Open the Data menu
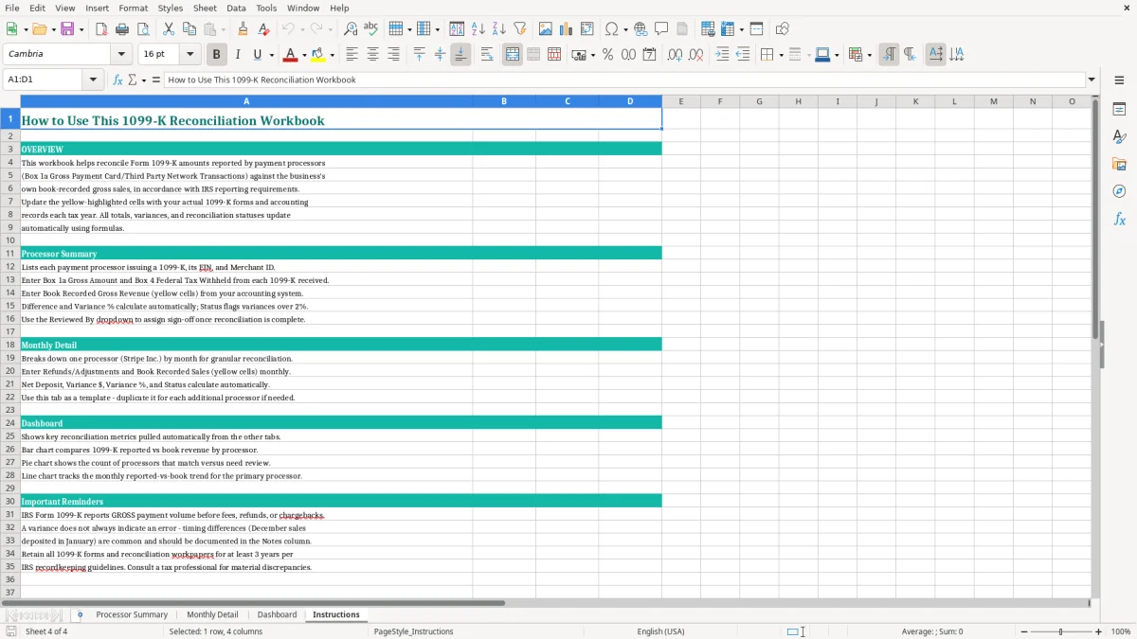 point(236,8)
